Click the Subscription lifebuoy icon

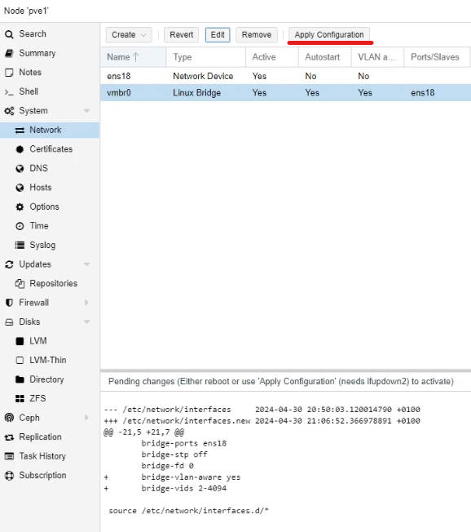(9, 476)
